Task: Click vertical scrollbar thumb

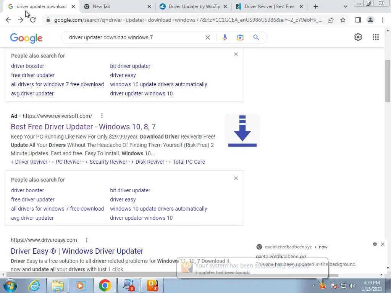Action: coord(388,81)
